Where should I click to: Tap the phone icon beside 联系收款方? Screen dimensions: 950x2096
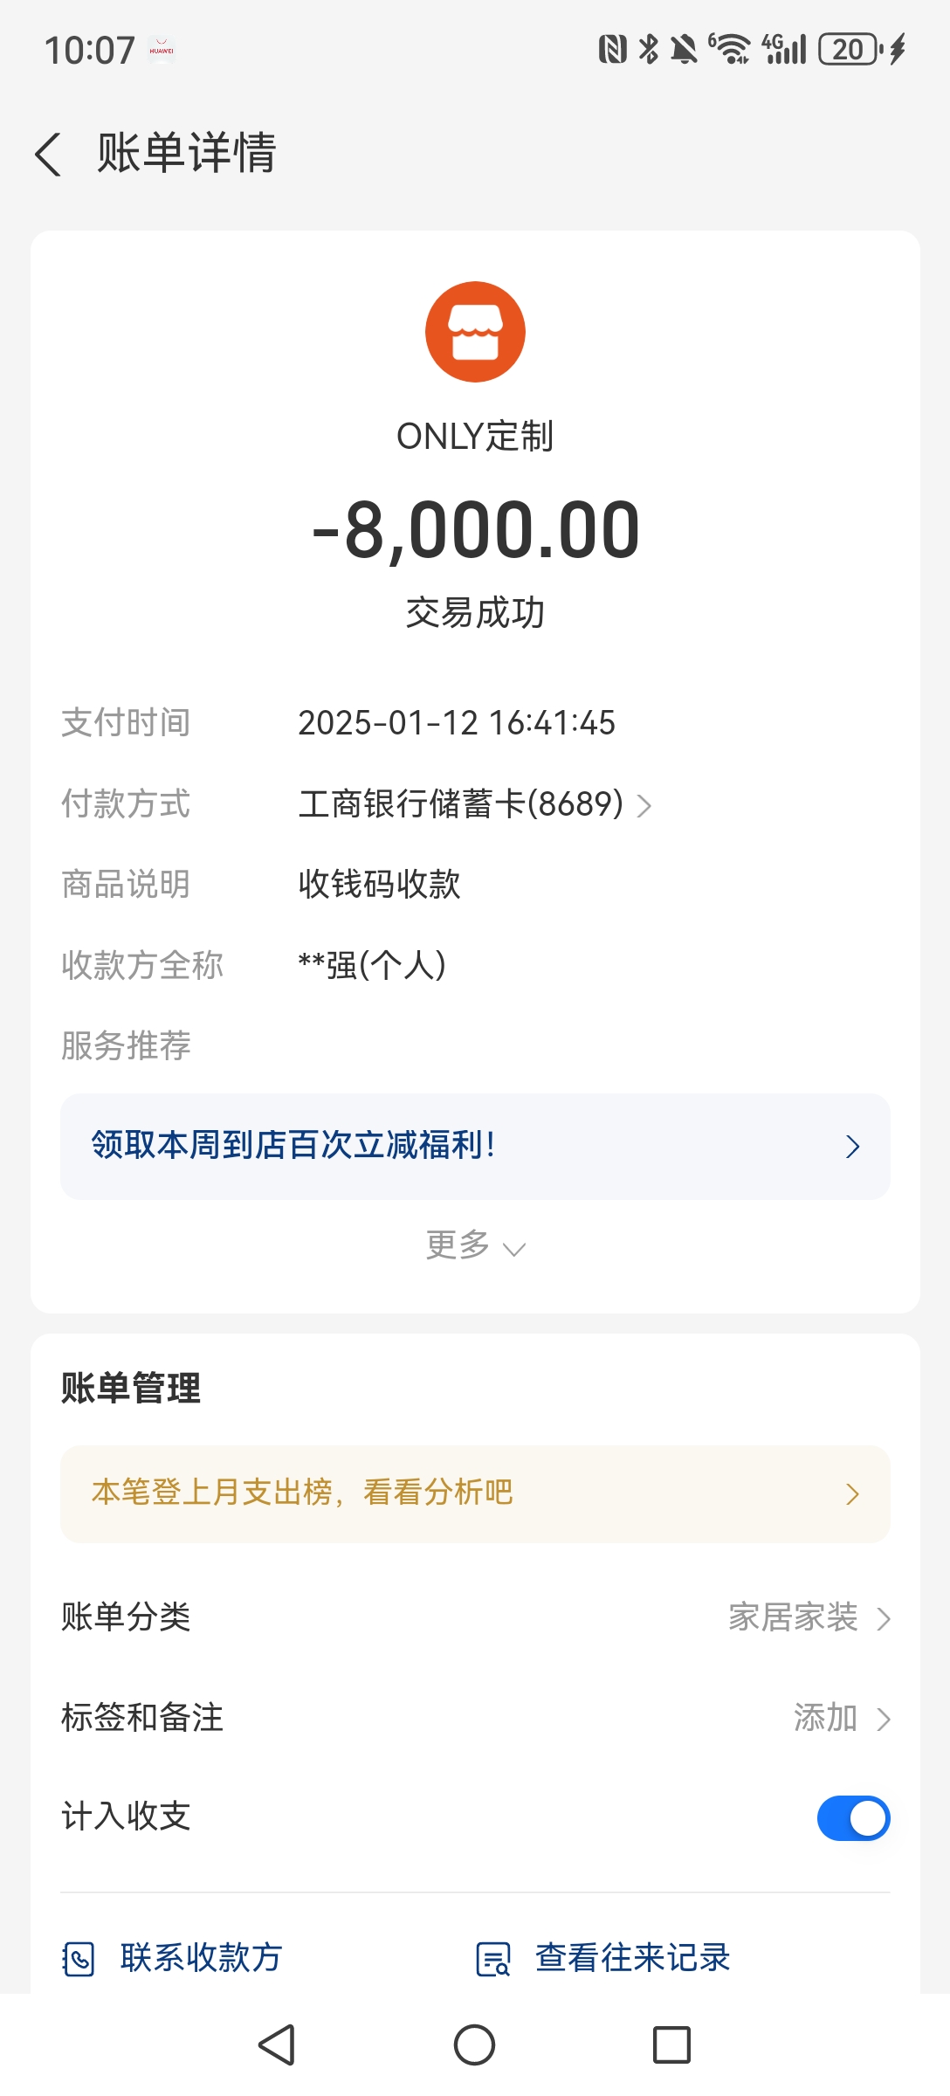click(x=79, y=1958)
